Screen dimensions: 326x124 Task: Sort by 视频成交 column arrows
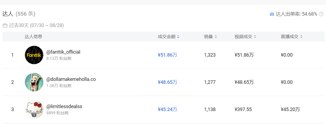coord(255,37)
